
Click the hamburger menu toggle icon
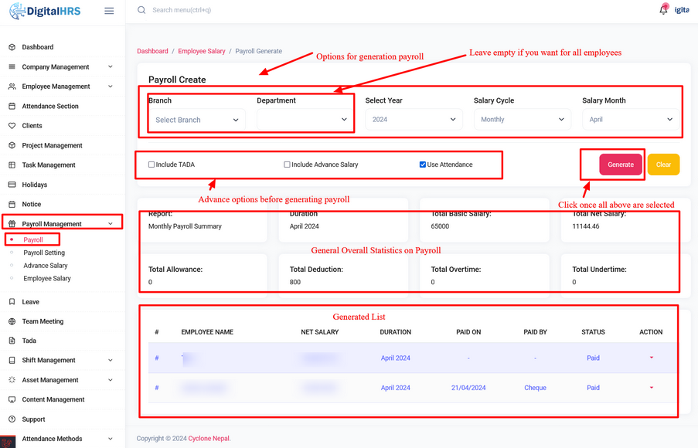click(109, 11)
